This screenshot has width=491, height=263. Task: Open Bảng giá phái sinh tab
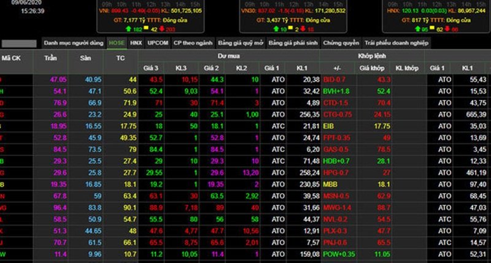click(293, 43)
